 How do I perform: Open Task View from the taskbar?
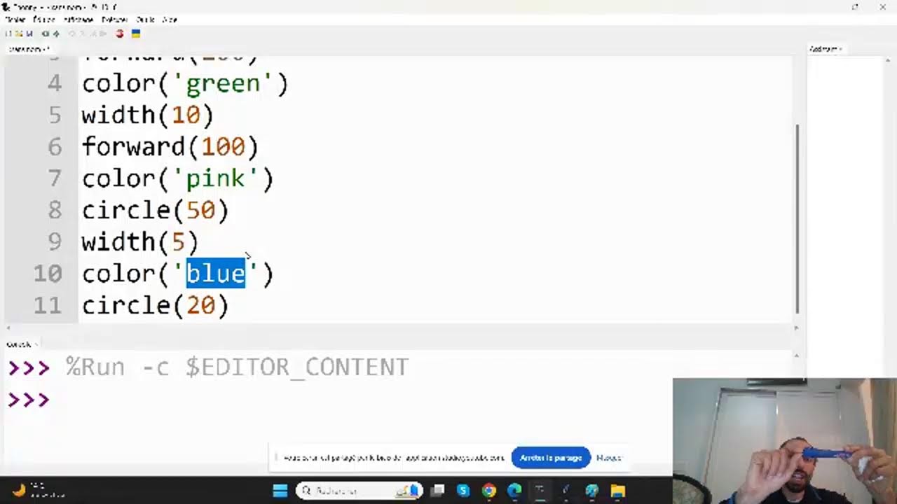pyautogui.click(x=437, y=491)
